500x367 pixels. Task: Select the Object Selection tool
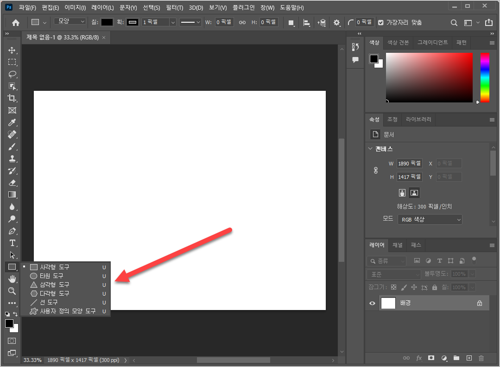click(x=12, y=86)
